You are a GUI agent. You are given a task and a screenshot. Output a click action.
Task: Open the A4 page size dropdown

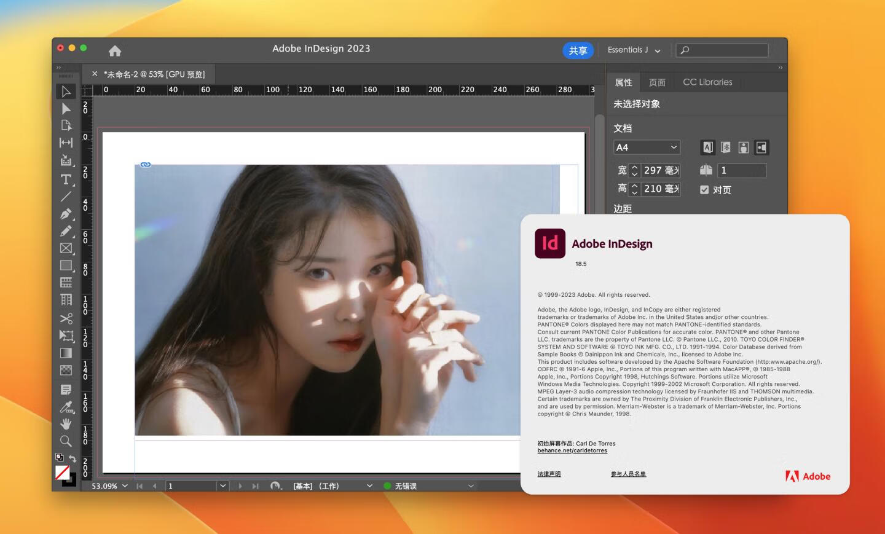click(647, 147)
